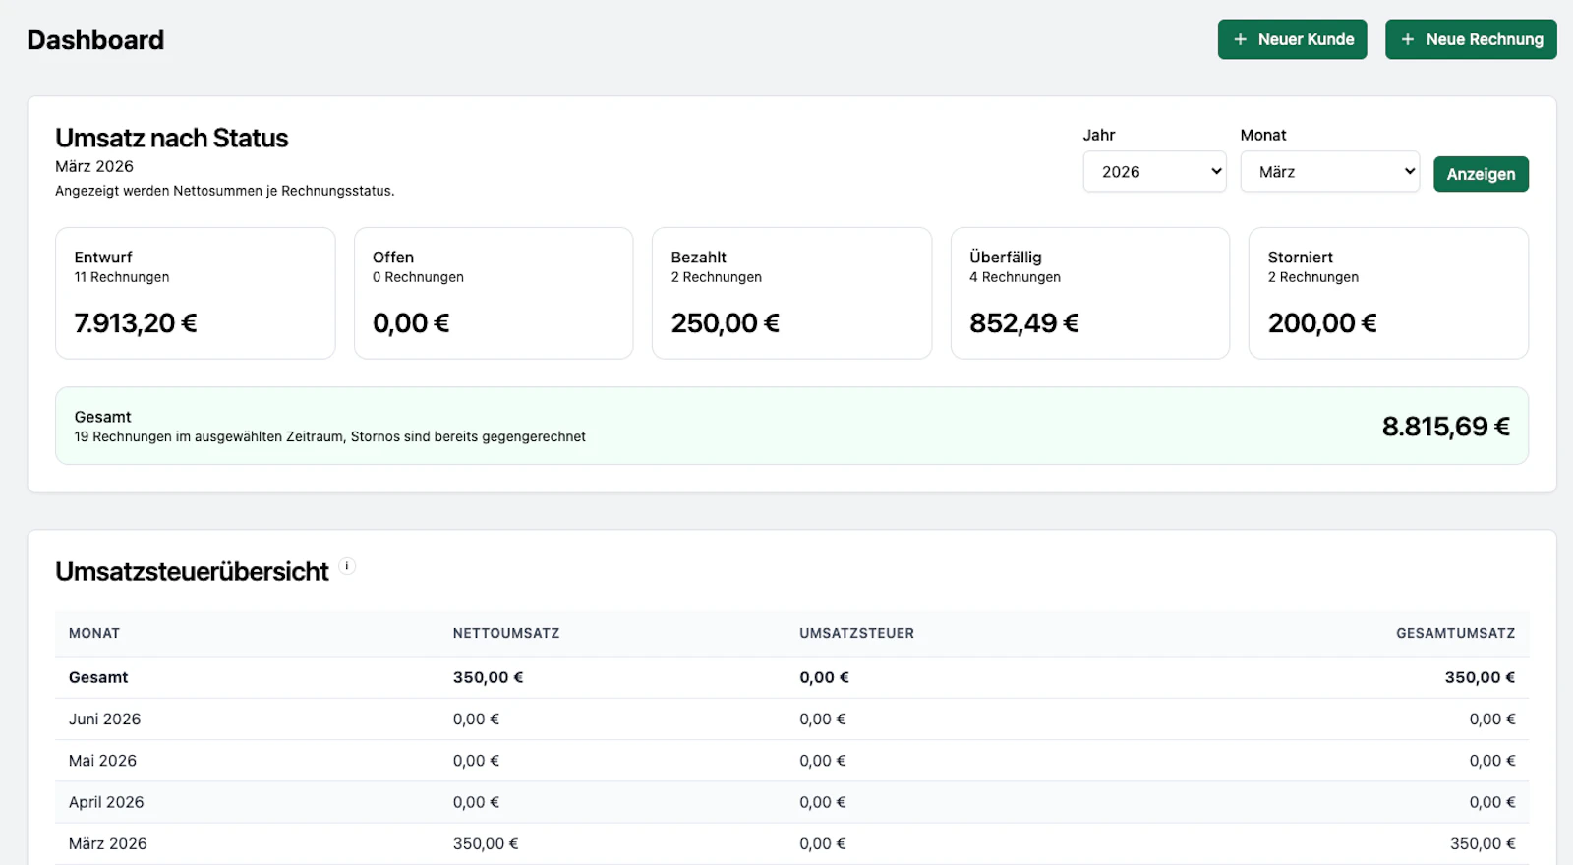Click the Neue Rechnung button

(1471, 39)
